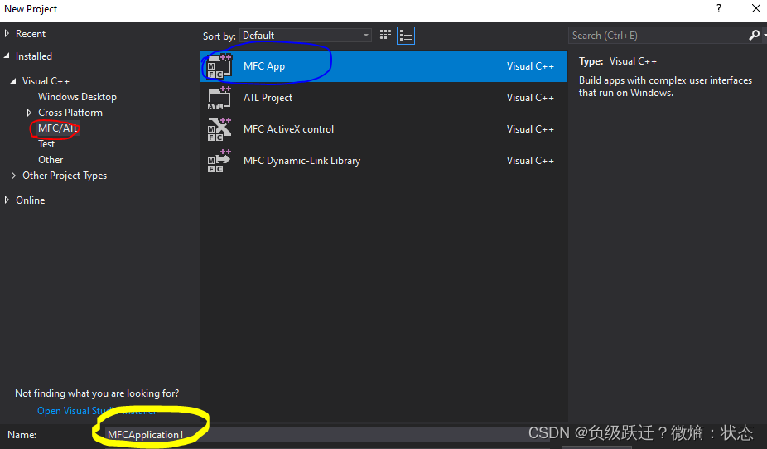
Task: Select MFC/ATL category in tree
Action: (58, 128)
